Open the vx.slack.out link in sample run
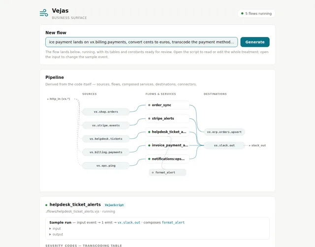The image size is (315, 247). click(x=129, y=222)
